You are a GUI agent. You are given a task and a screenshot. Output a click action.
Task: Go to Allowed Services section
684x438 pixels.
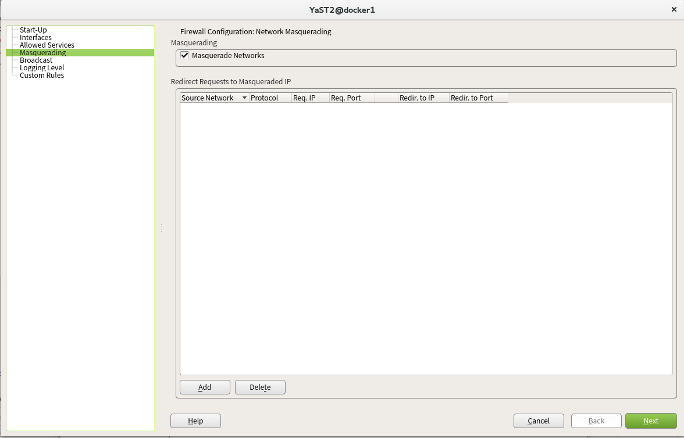pyautogui.click(x=47, y=45)
